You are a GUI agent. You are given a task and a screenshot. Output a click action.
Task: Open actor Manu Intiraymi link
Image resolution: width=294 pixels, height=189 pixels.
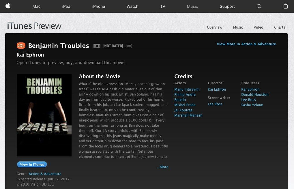point(187,89)
